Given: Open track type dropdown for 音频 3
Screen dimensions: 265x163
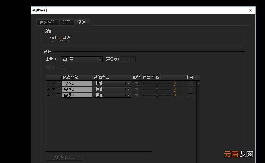Looking at the screenshot, I should [x=112, y=95].
